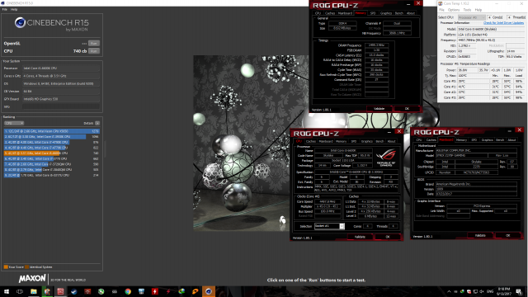Run the CPU benchmark in Cinebench
The width and height of the screenshot is (528, 297).
click(x=93, y=51)
